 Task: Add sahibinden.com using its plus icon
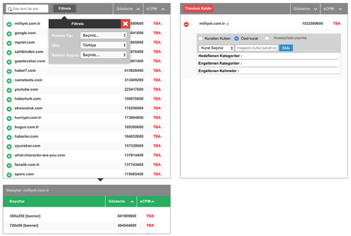(x=9, y=52)
